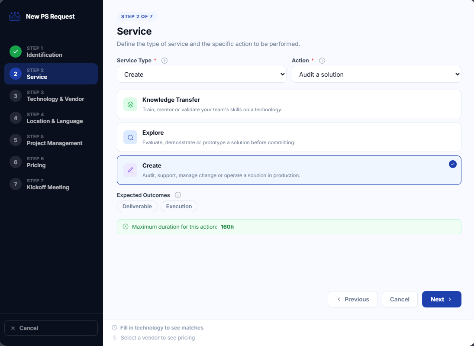This screenshot has width=474, height=346.
Task: Open the Service Type dropdown
Action: tap(202, 74)
